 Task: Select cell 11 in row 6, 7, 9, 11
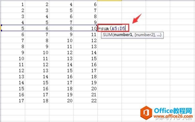click(86, 34)
